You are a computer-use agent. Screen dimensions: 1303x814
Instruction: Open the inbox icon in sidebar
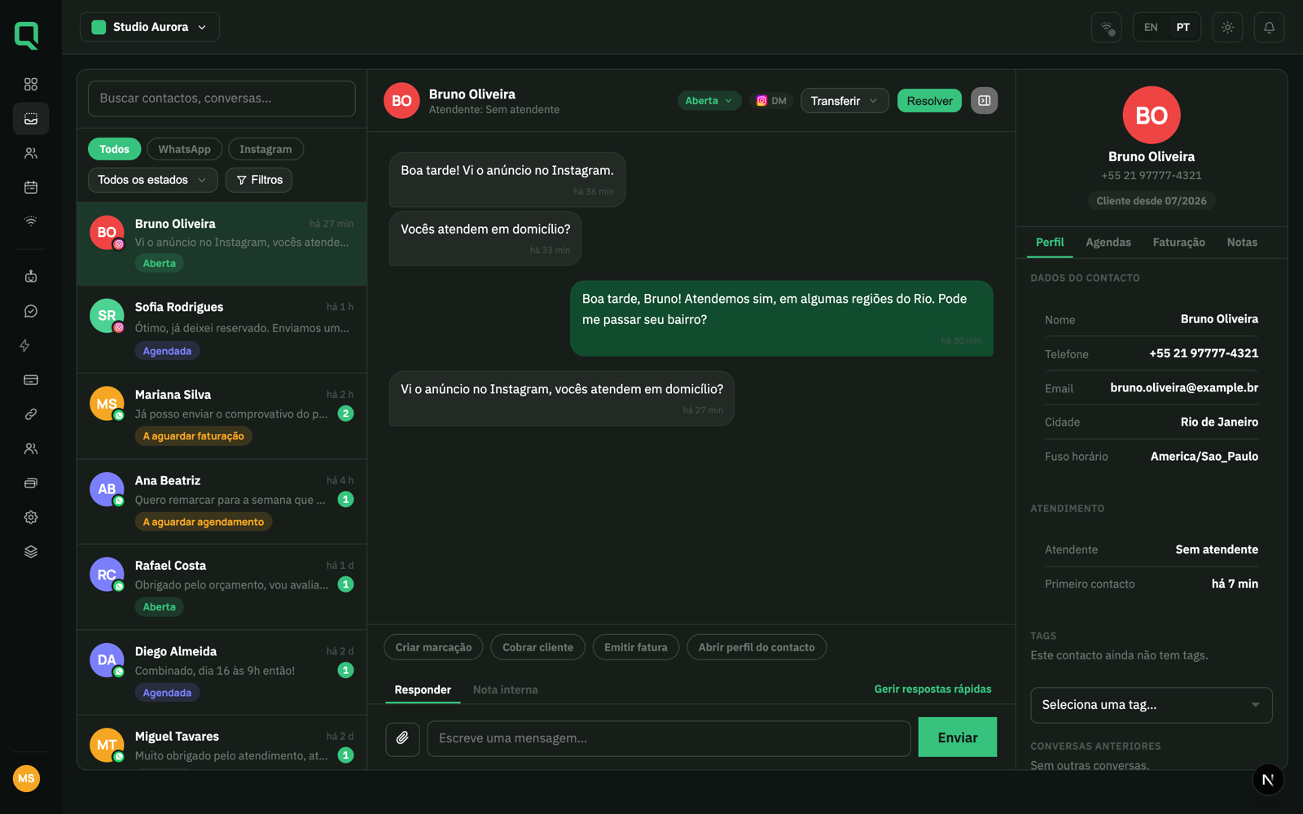(31, 119)
